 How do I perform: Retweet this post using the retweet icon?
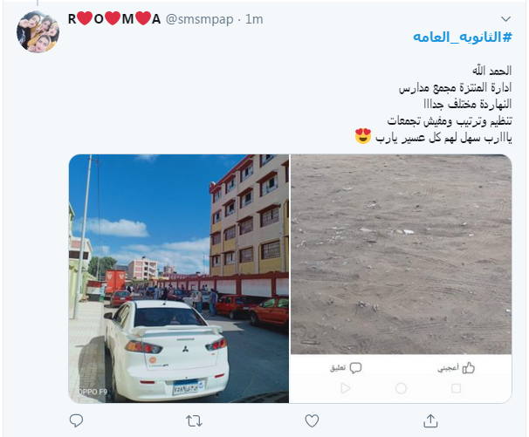click(194, 420)
